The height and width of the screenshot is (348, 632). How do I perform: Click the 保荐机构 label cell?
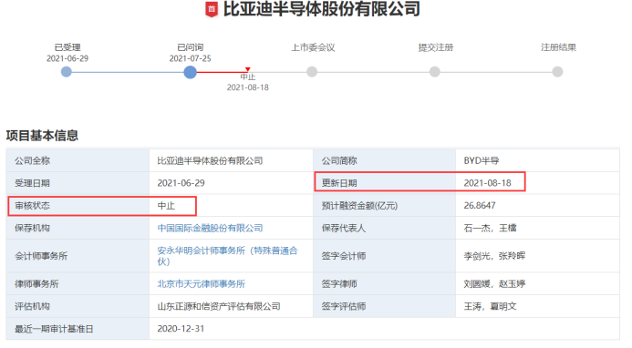(x=78, y=228)
